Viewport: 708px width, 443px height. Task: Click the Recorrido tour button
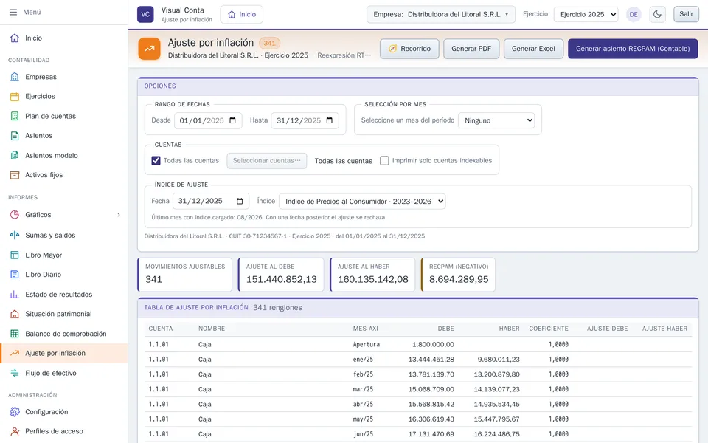[x=409, y=49]
